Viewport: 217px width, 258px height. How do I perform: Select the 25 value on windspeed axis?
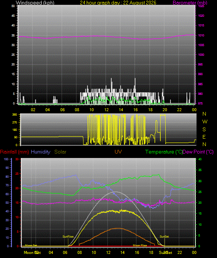(x=13, y=55)
